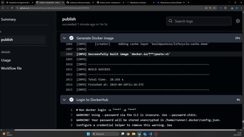This screenshot has height=137, width=244.
Task: Click Login to DockerHub success checkmark
Action: point(71,100)
